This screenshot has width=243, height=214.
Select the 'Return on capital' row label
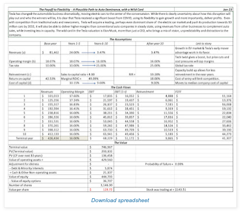[20, 78]
